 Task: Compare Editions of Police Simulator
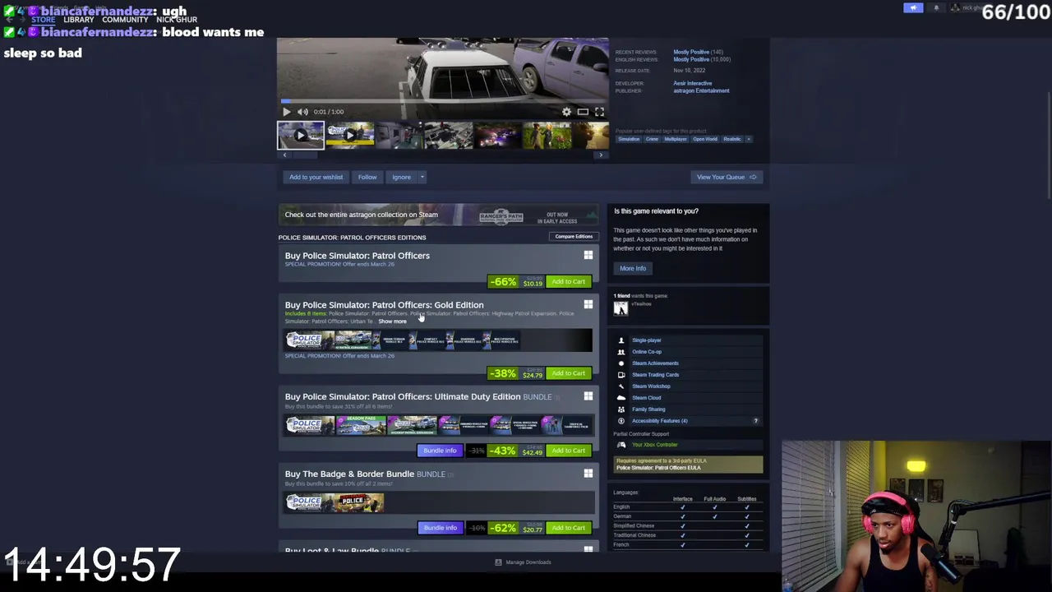[574, 237]
